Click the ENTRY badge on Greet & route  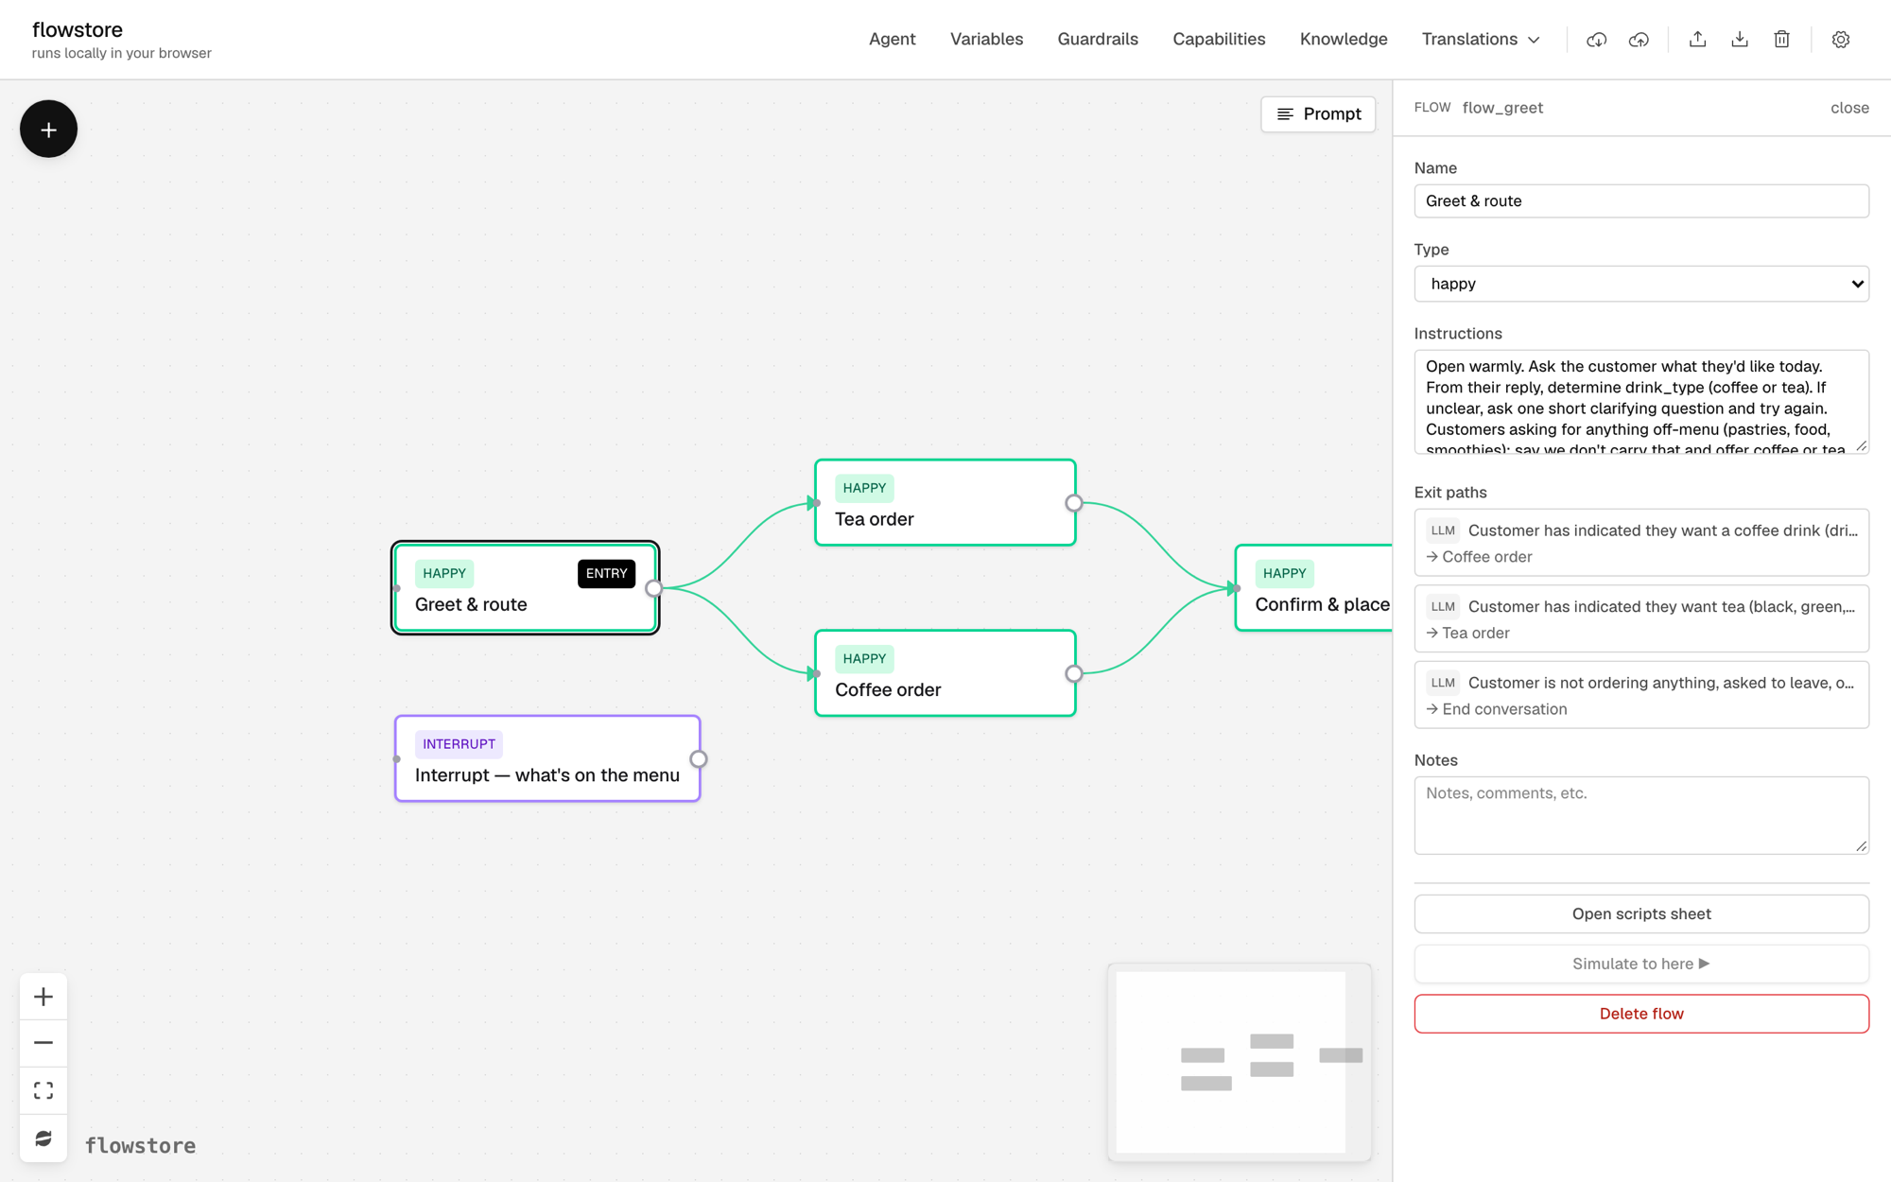606,574
